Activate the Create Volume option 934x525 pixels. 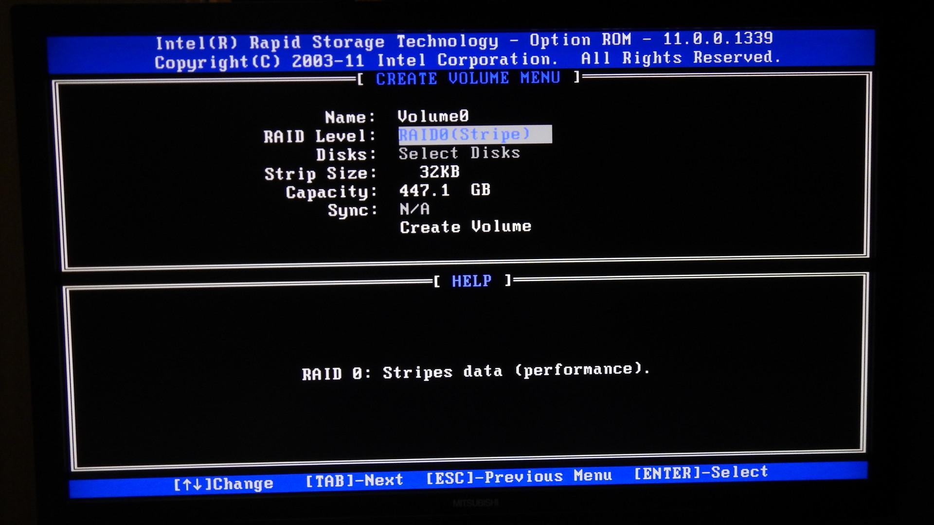coord(466,227)
